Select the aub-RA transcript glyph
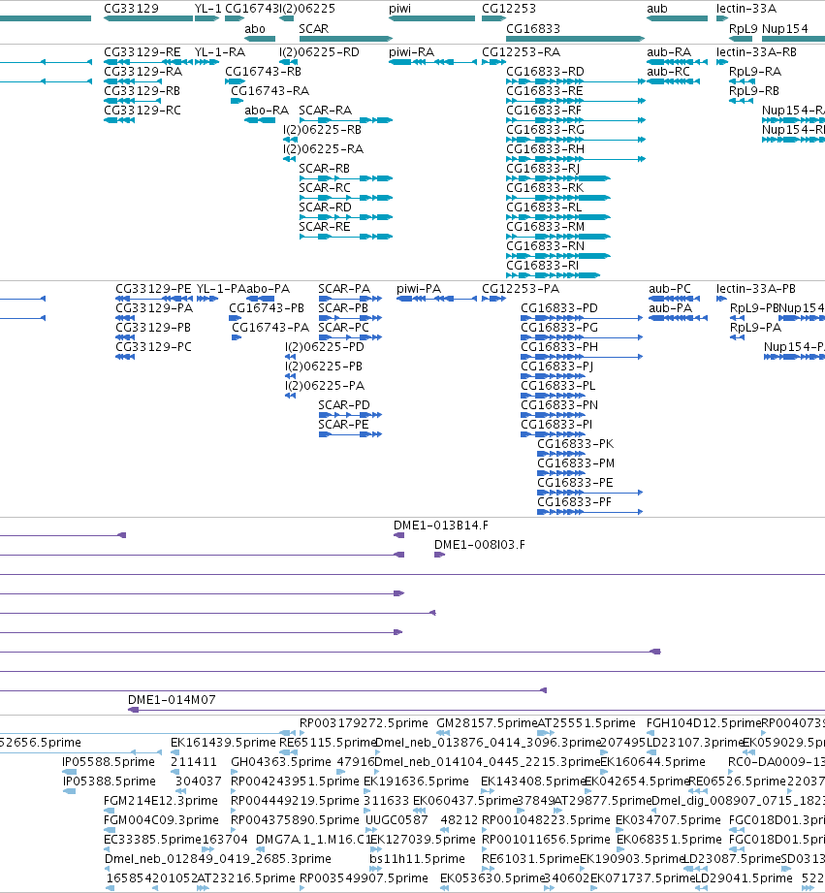 [677, 62]
